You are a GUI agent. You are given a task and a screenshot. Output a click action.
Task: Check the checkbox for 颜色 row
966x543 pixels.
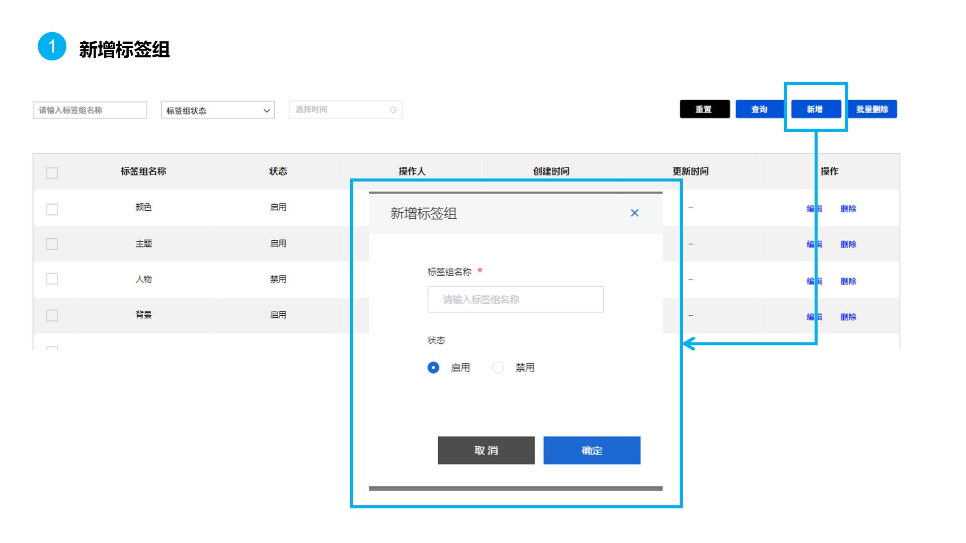pyautogui.click(x=52, y=209)
